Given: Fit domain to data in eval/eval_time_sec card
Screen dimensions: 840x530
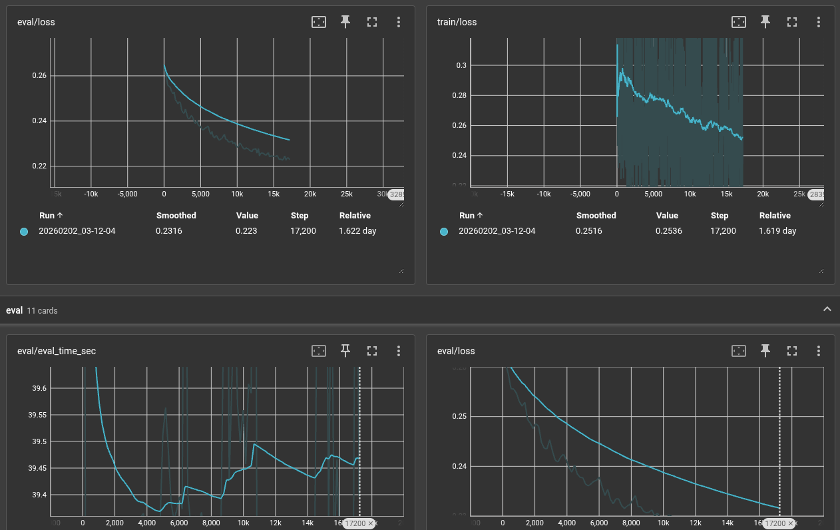Looking at the screenshot, I should 319,350.
